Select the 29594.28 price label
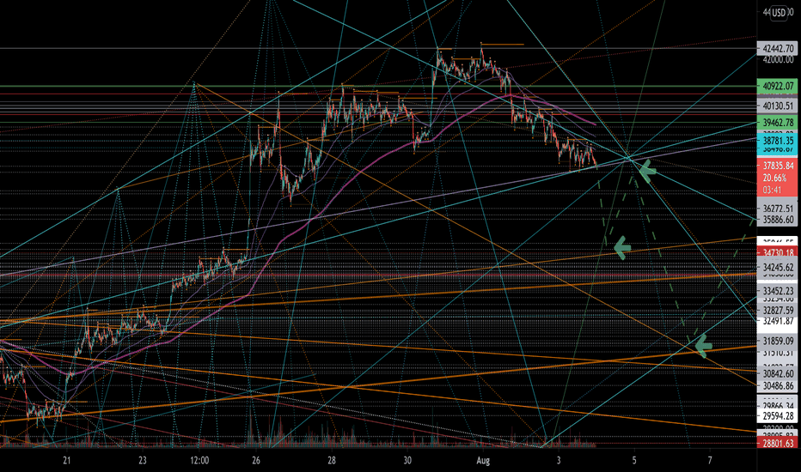Image resolution: width=801 pixels, height=472 pixels. click(777, 416)
